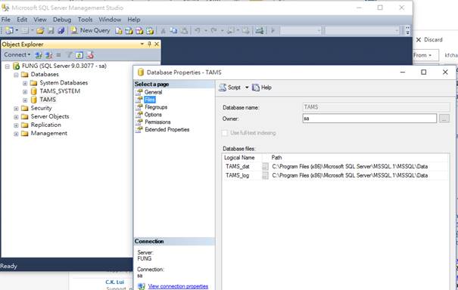Collapse the Databases folder node
The width and height of the screenshot is (458, 290).
point(16,75)
